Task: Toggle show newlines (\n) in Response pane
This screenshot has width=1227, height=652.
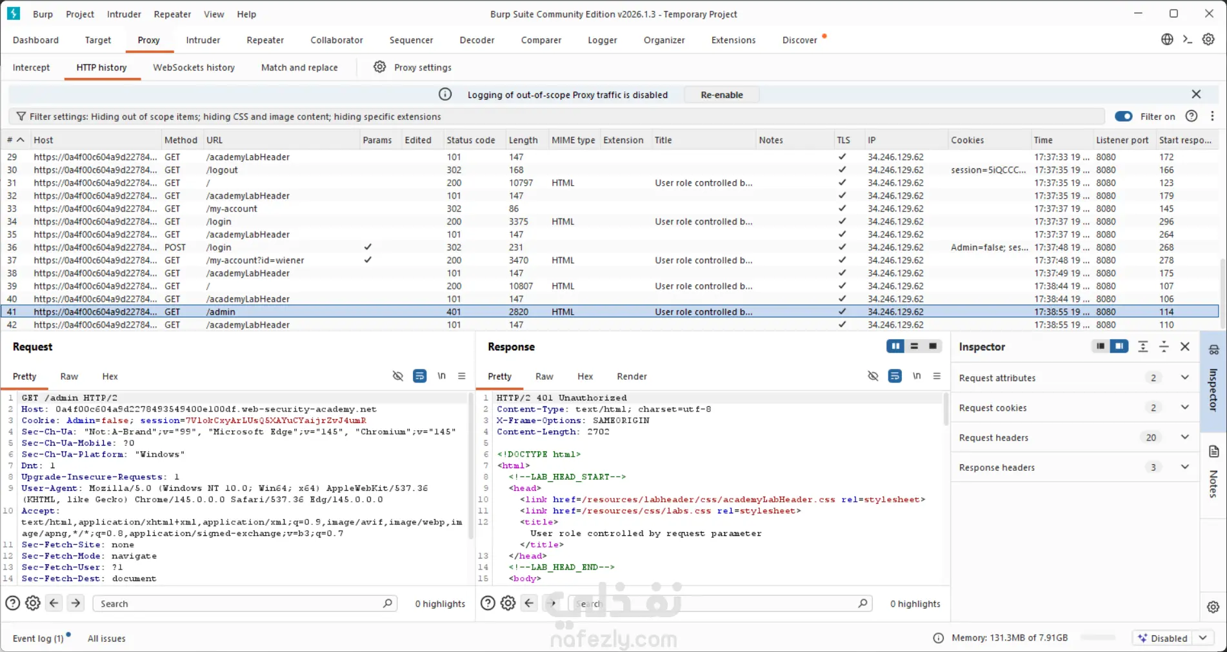Action: 917,376
